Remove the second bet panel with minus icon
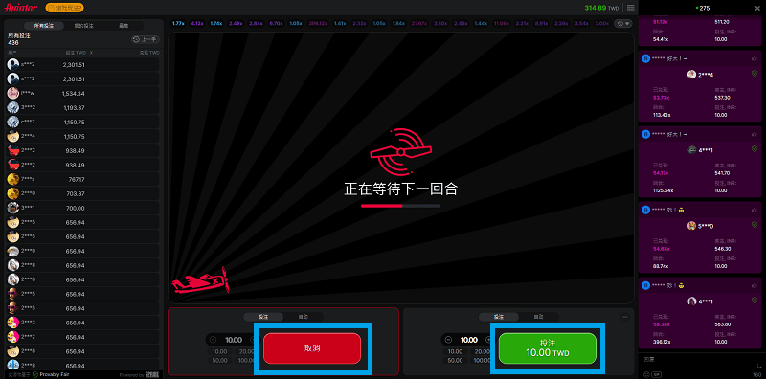The height and width of the screenshot is (379, 766). (625, 317)
